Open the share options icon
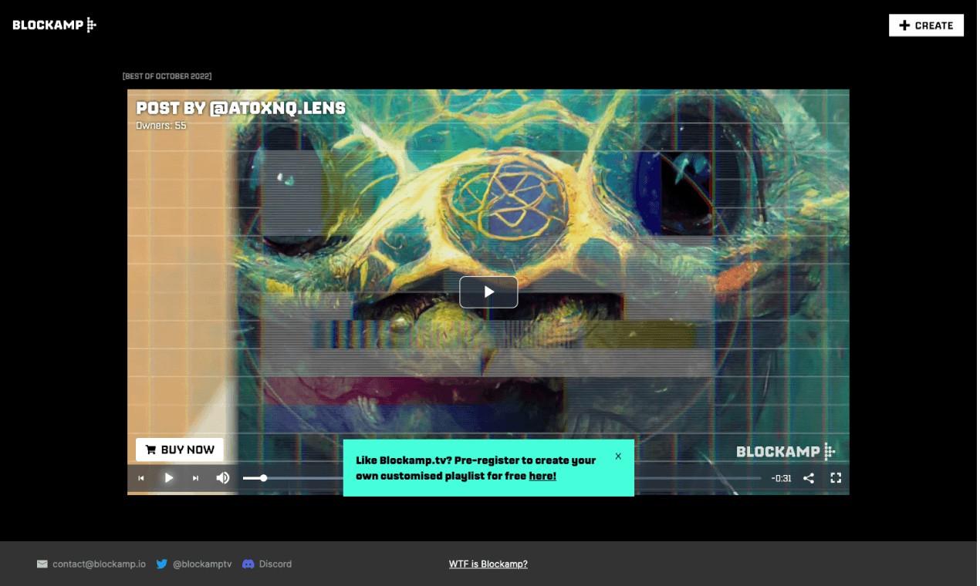Viewport: 980px width, 586px height. 808,478
